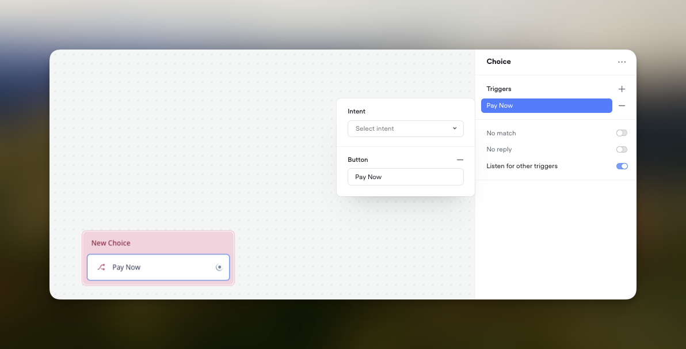This screenshot has height=349, width=686.
Task: Enable the No reply toggle
Action: coord(622,149)
